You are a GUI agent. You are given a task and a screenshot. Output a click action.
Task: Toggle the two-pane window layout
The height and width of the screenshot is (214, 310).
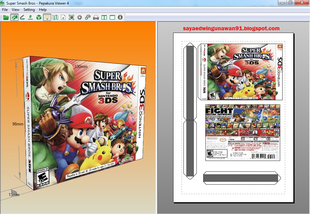pos(104,17)
